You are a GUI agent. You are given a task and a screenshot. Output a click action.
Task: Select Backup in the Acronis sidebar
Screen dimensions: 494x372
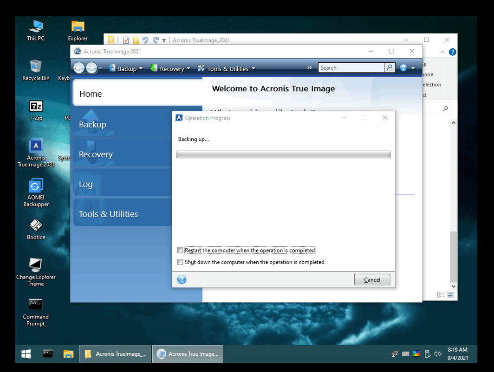(x=122, y=124)
